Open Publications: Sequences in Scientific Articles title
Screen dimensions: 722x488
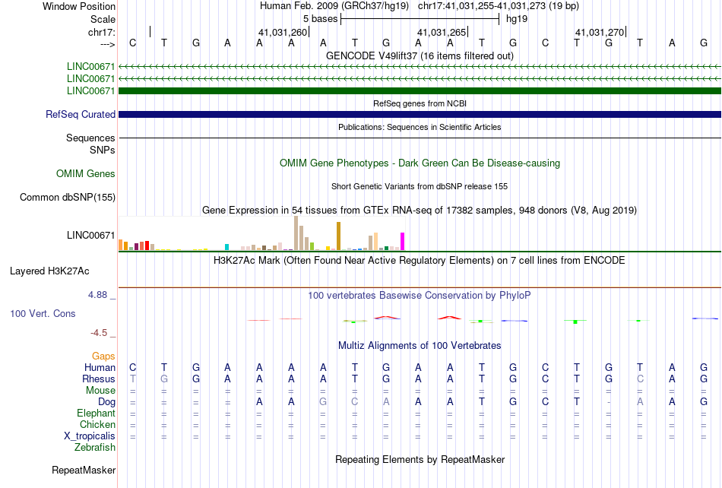(x=420, y=127)
